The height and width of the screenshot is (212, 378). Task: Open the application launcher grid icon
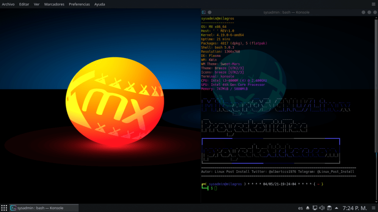4,208
